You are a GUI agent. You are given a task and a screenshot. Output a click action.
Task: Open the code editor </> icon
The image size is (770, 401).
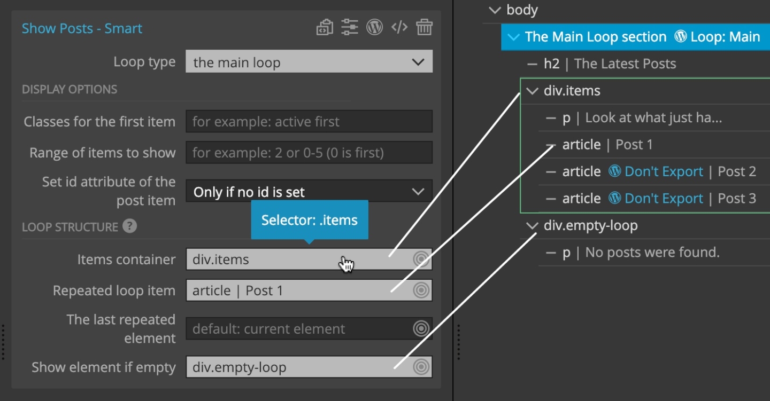pyautogui.click(x=399, y=27)
